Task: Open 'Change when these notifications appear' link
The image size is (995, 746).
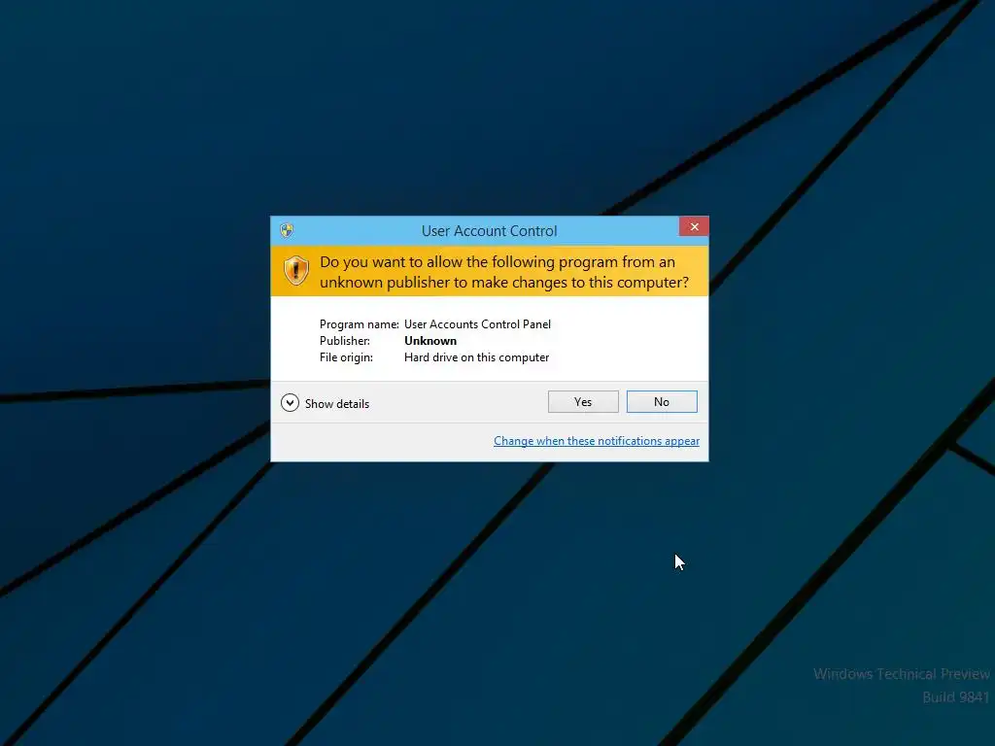Action: point(596,441)
